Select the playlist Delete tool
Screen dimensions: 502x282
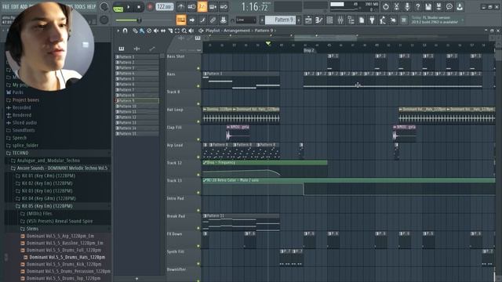pyautogui.click(x=149, y=31)
